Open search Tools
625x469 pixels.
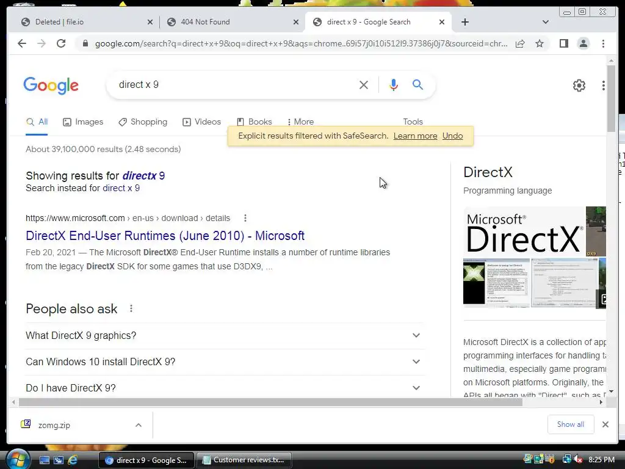pos(413,122)
